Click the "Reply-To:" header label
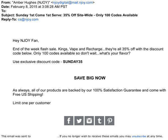This screenshot has width=168, height=140. click(9, 20)
